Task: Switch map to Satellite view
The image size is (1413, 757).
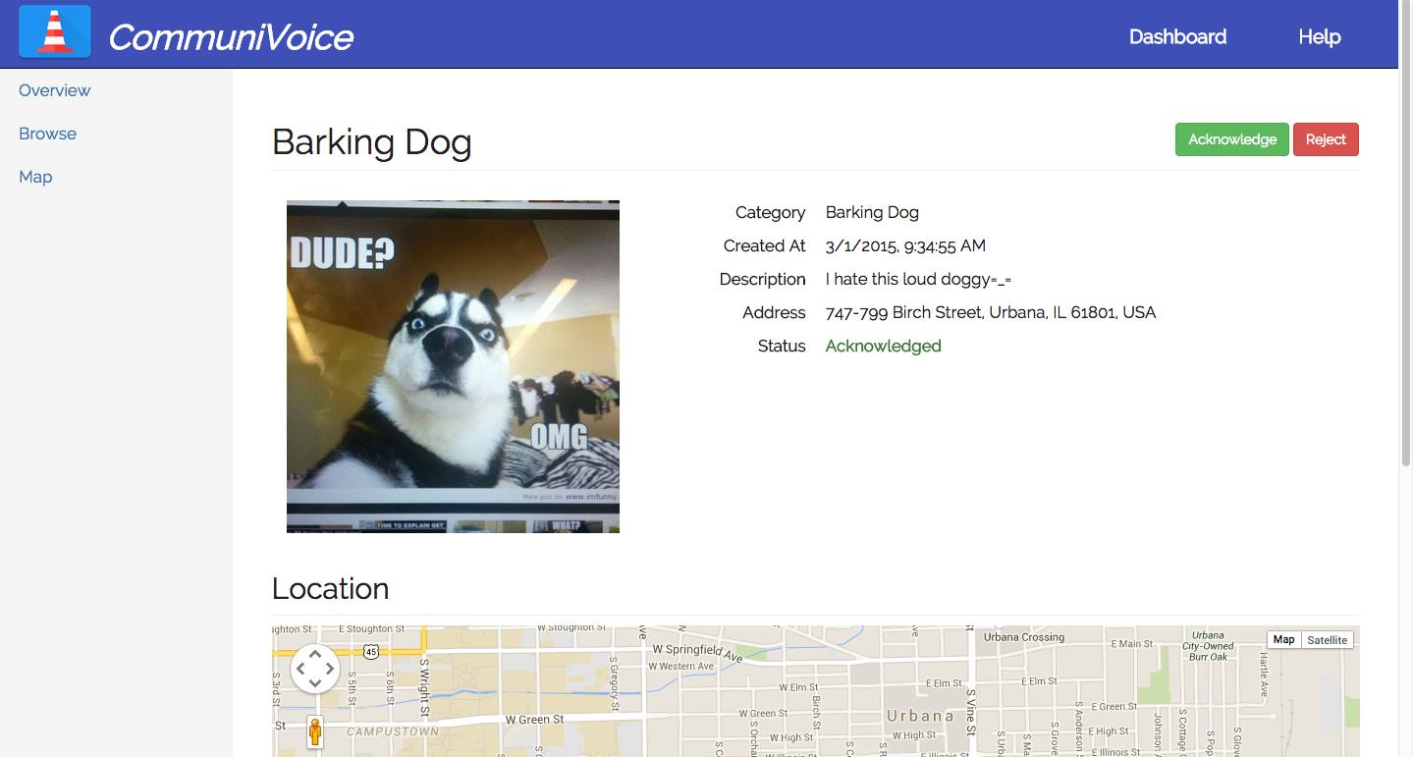Action: [x=1327, y=639]
